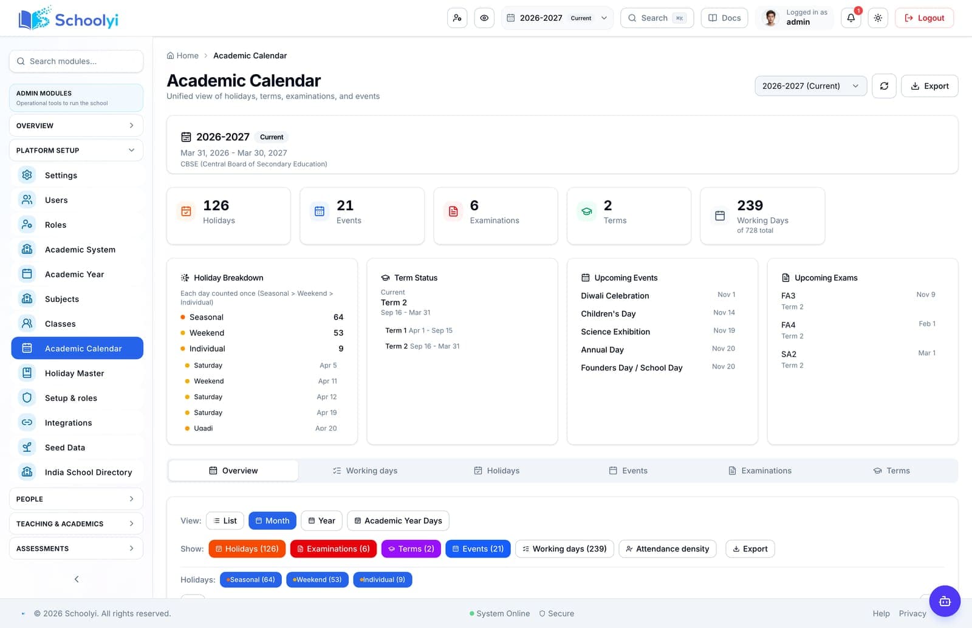This screenshot has width=972, height=628.
Task: Click the refresh calendar icon button
Action: coord(884,86)
